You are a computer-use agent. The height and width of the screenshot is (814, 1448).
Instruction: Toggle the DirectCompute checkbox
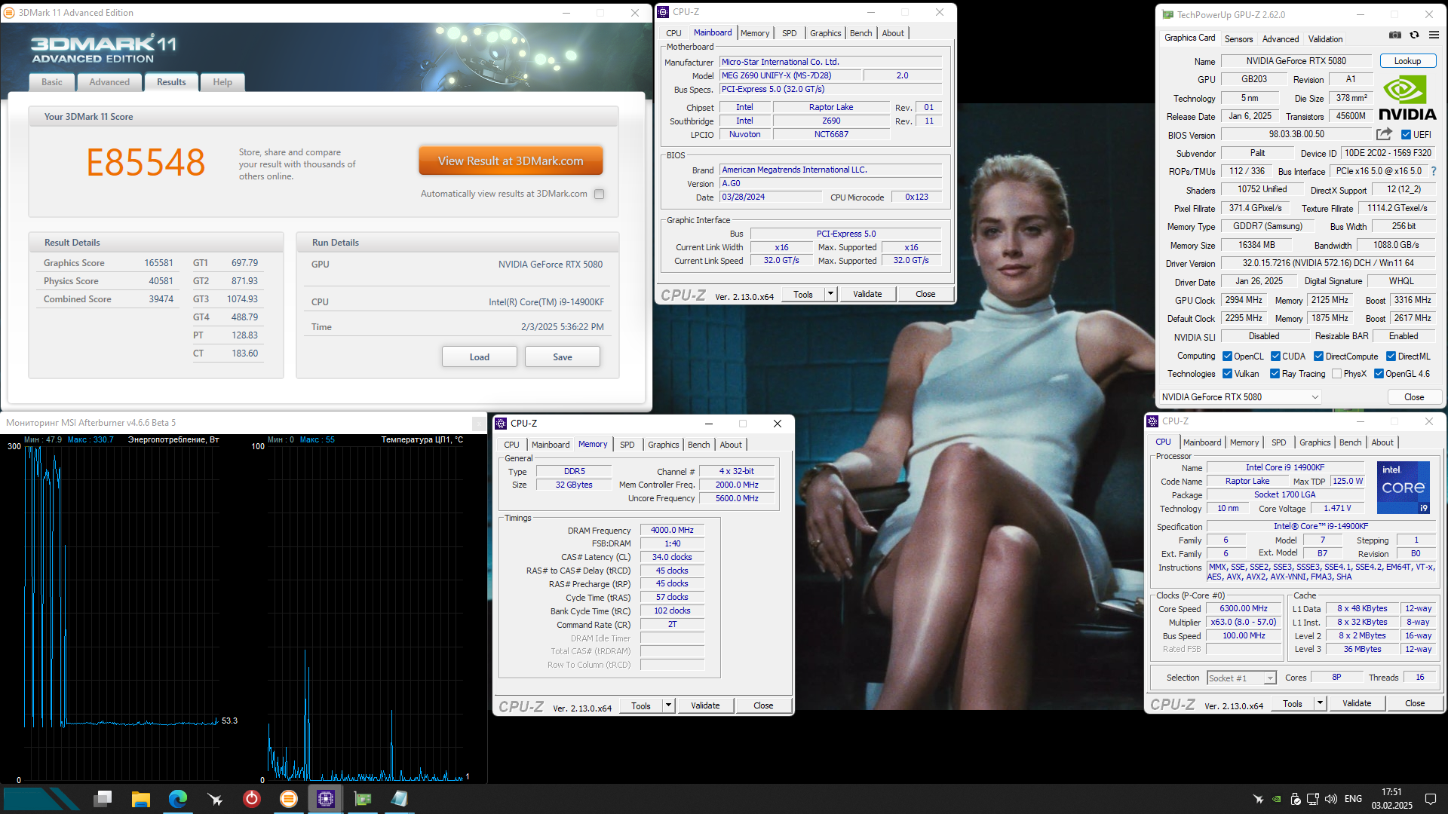pyautogui.click(x=1318, y=357)
